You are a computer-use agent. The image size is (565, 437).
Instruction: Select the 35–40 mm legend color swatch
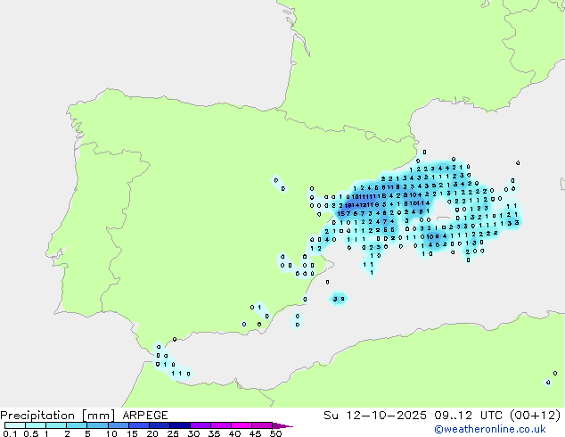click(220, 425)
